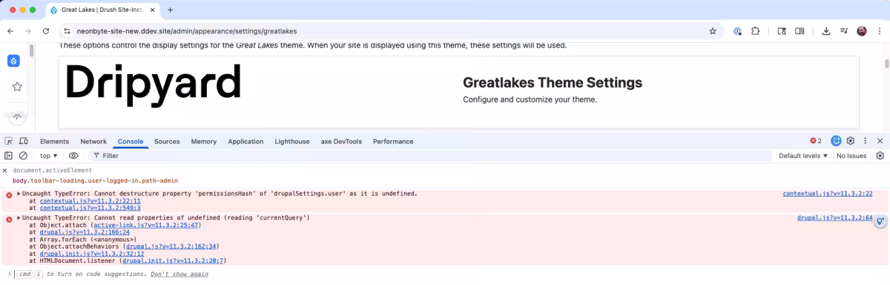Screen dimensions: 890x285
Task: Open the axe DevTools tab
Action: pyautogui.click(x=341, y=141)
